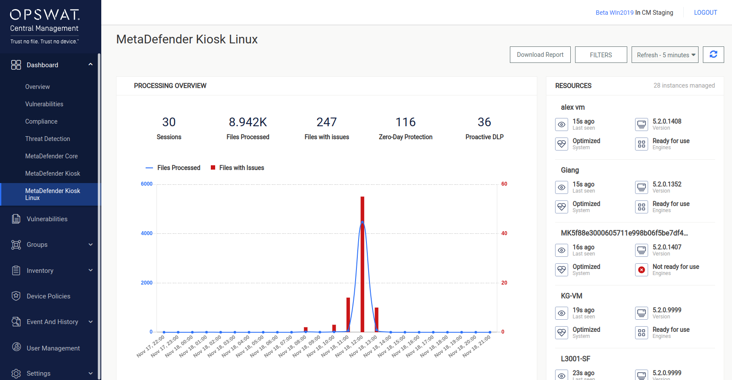Click KG-VM system heartbeat icon
The height and width of the screenshot is (380, 732).
[x=562, y=333]
